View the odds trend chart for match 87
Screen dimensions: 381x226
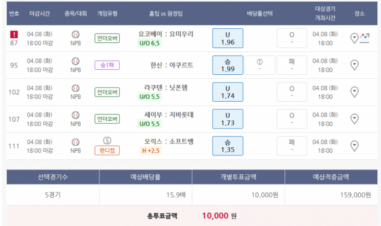click(x=365, y=38)
